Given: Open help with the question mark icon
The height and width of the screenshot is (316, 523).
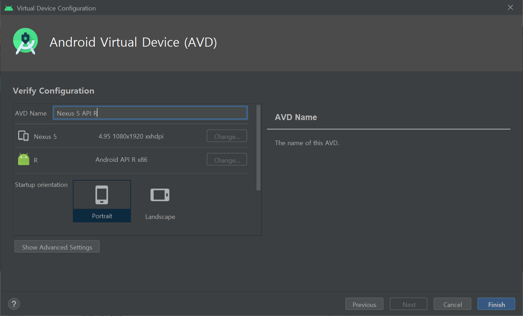Looking at the screenshot, I should [x=14, y=304].
